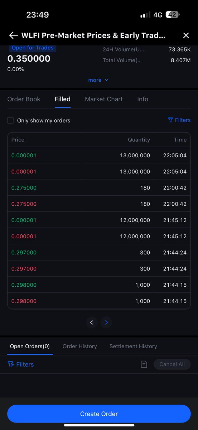Image resolution: width=198 pixels, height=430 pixels.
Task: Close the WLFI Pre-Market page with X
Action: tap(186, 35)
